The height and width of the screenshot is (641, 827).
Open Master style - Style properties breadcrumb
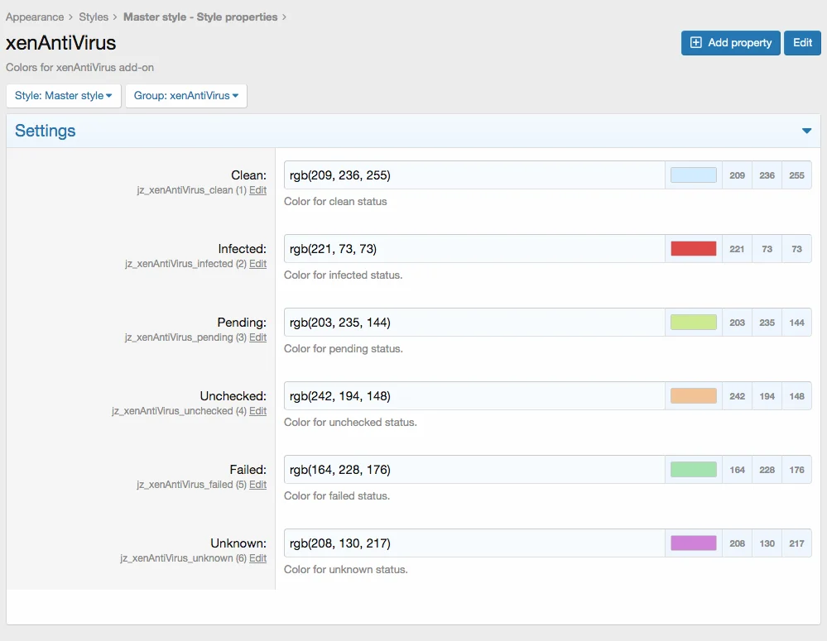(x=201, y=17)
